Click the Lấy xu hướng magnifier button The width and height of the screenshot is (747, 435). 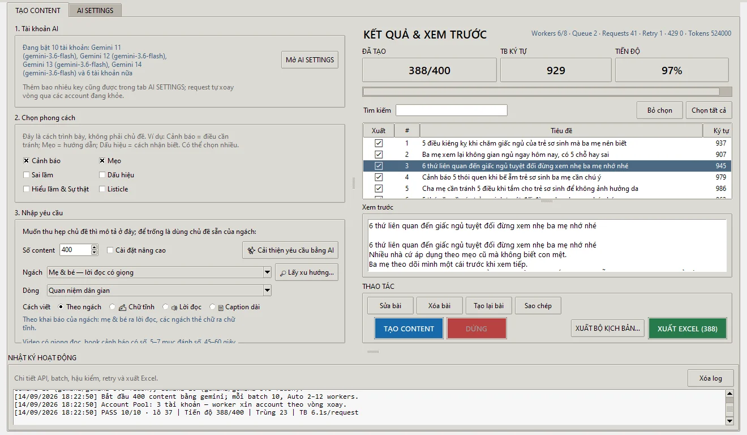click(x=307, y=272)
